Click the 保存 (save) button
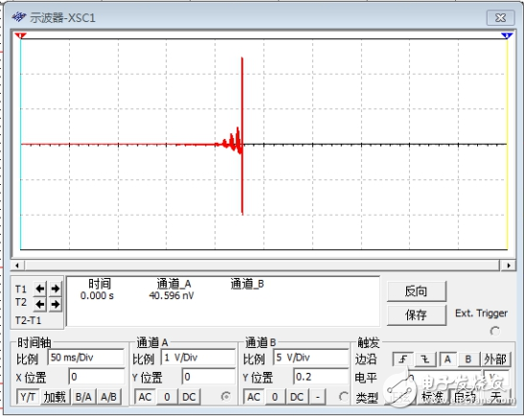Viewport: 524px width, 416px height. (x=417, y=315)
